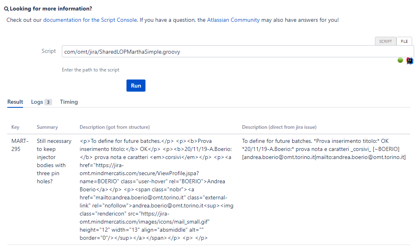Image resolution: width=419 pixels, height=247 pixels.
Task: Open the Logs tab
Action: (x=37, y=102)
